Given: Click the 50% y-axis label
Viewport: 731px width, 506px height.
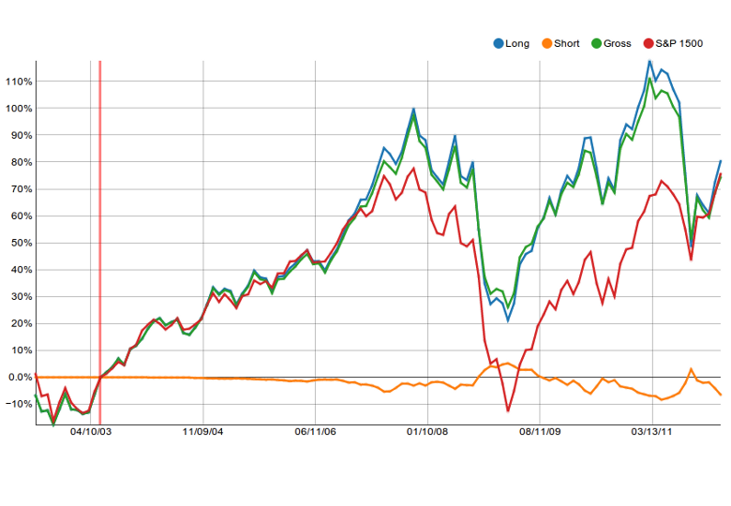Looking at the screenshot, I should [22, 243].
